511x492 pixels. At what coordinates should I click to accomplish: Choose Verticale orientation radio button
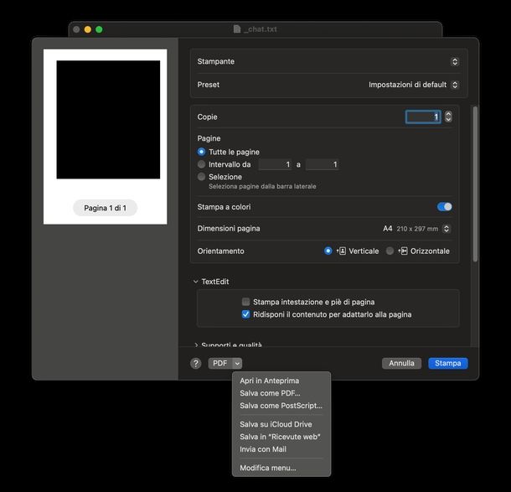click(328, 251)
